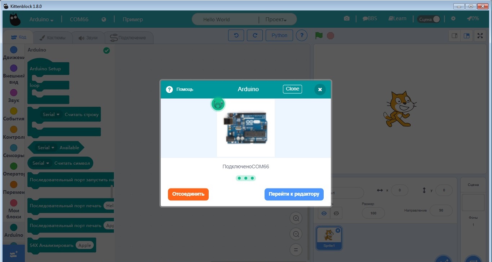Screen dimensions: 492x262
Task: Click Перейти к редактору button
Action: coord(294,194)
